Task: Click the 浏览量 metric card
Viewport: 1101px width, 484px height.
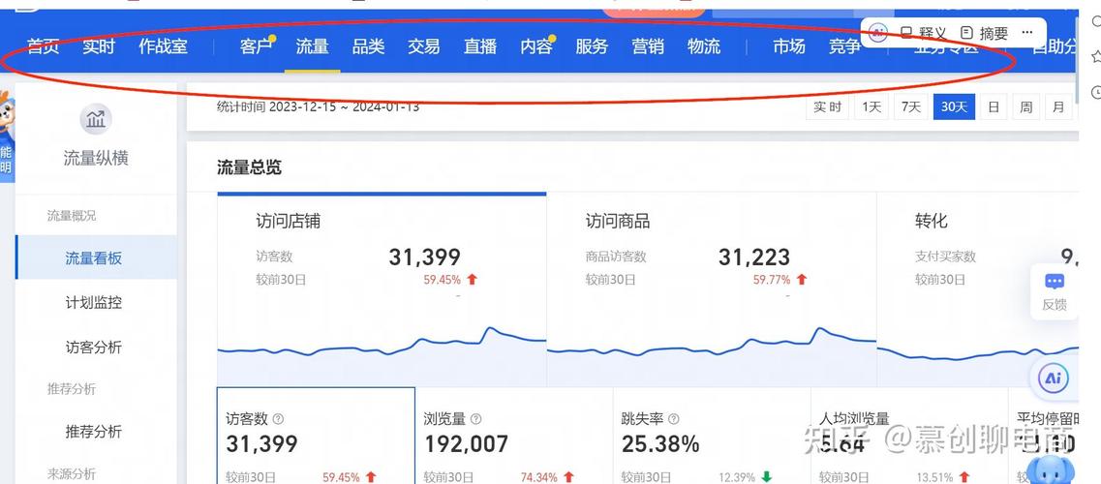Action: [x=514, y=436]
